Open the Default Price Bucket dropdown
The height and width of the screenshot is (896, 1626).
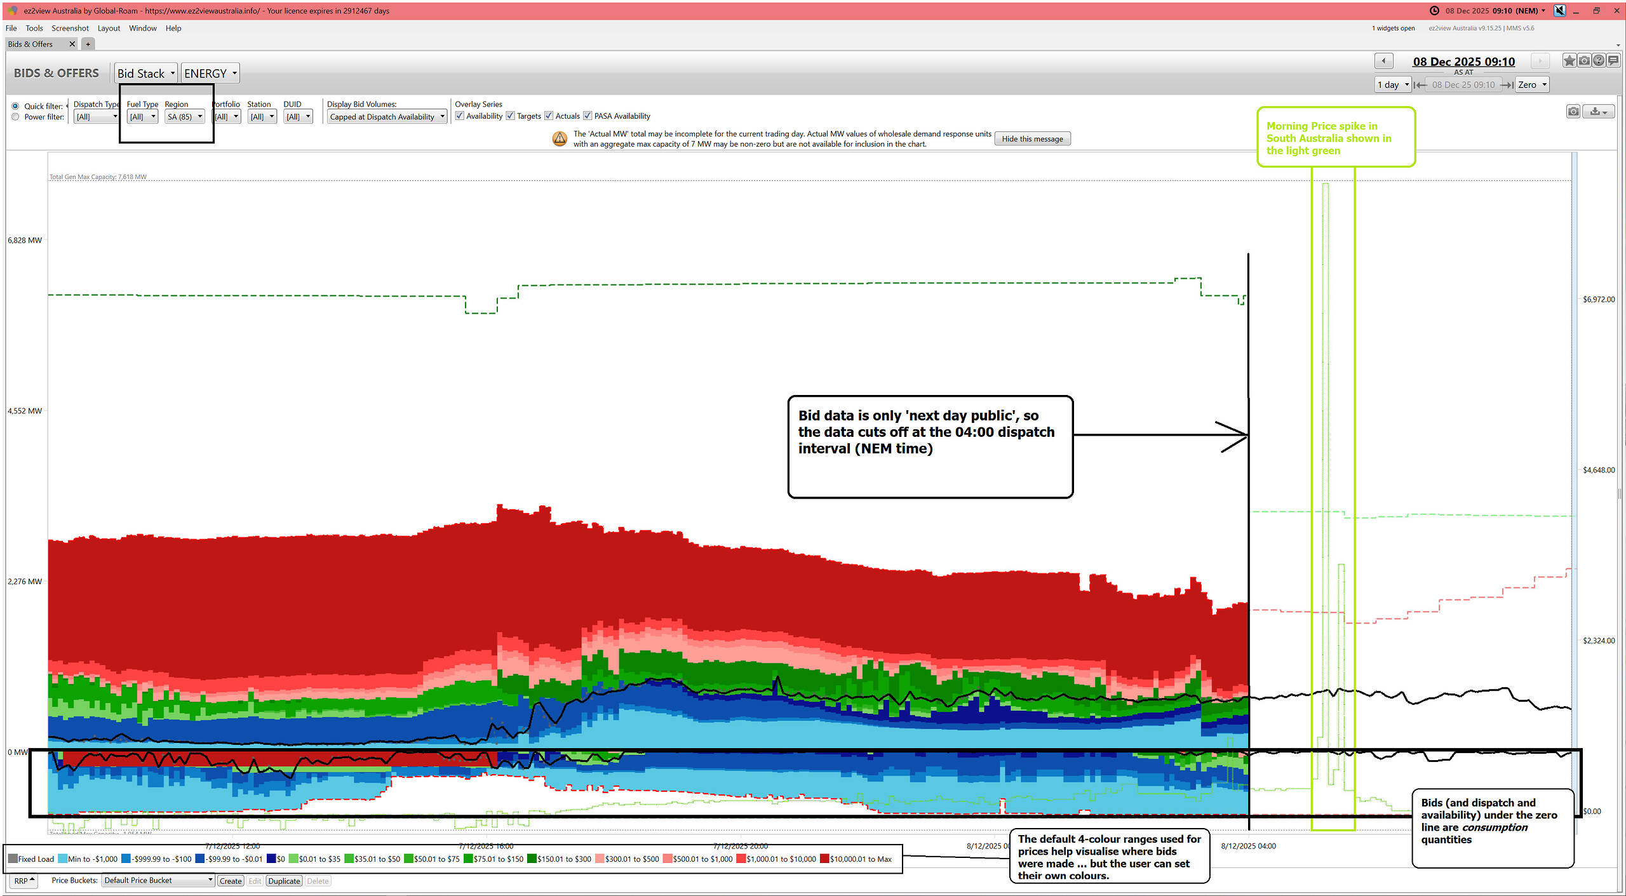[158, 881]
